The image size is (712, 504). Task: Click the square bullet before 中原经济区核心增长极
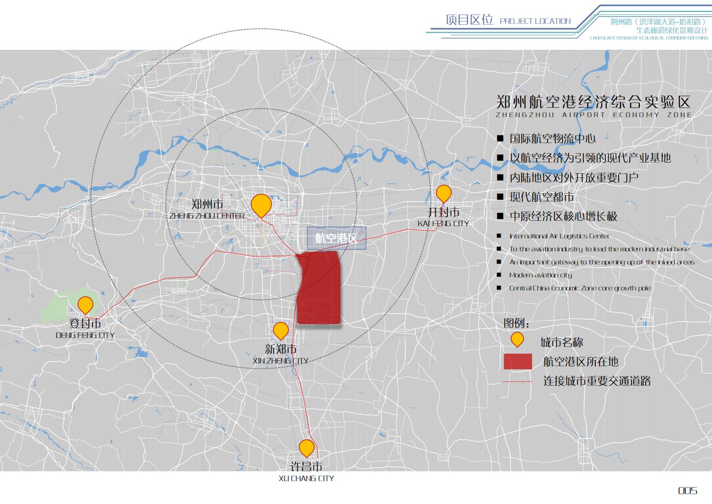click(x=500, y=216)
